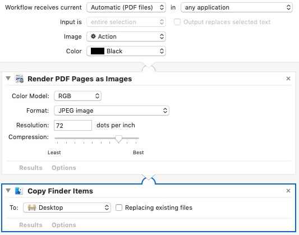This screenshot has width=299, height=235.
Task: Collapse the Copy Finder Items action
Action: click(8, 190)
